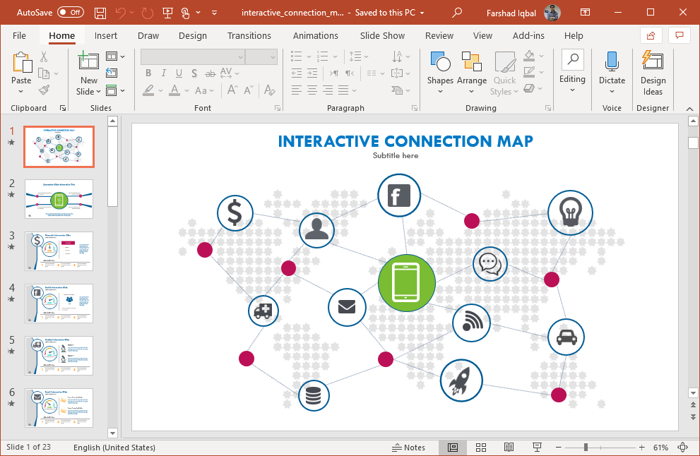Open Reading View from status bar

click(x=509, y=448)
